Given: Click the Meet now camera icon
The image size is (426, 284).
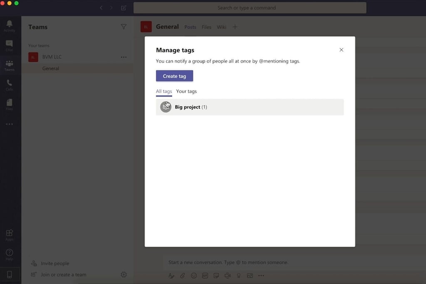Looking at the screenshot, I should [228, 276].
